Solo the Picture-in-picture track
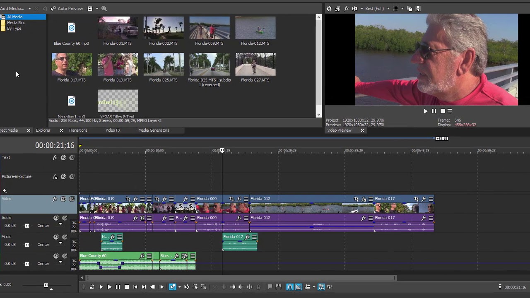 [72, 177]
